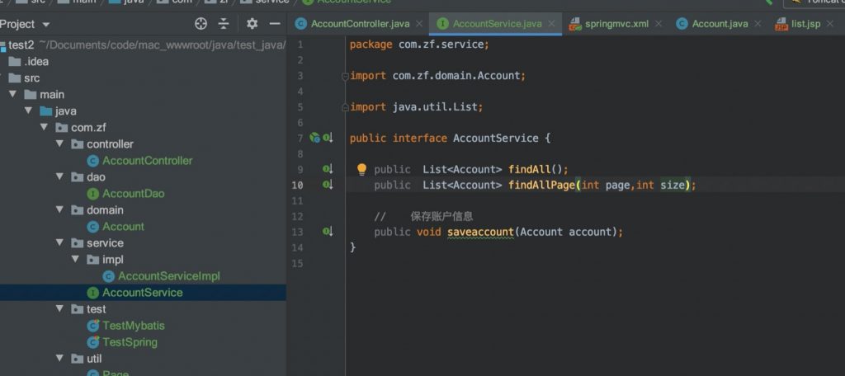Click implemented-method gutter icon on line 9
This screenshot has height=376, width=845.
point(328,169)
